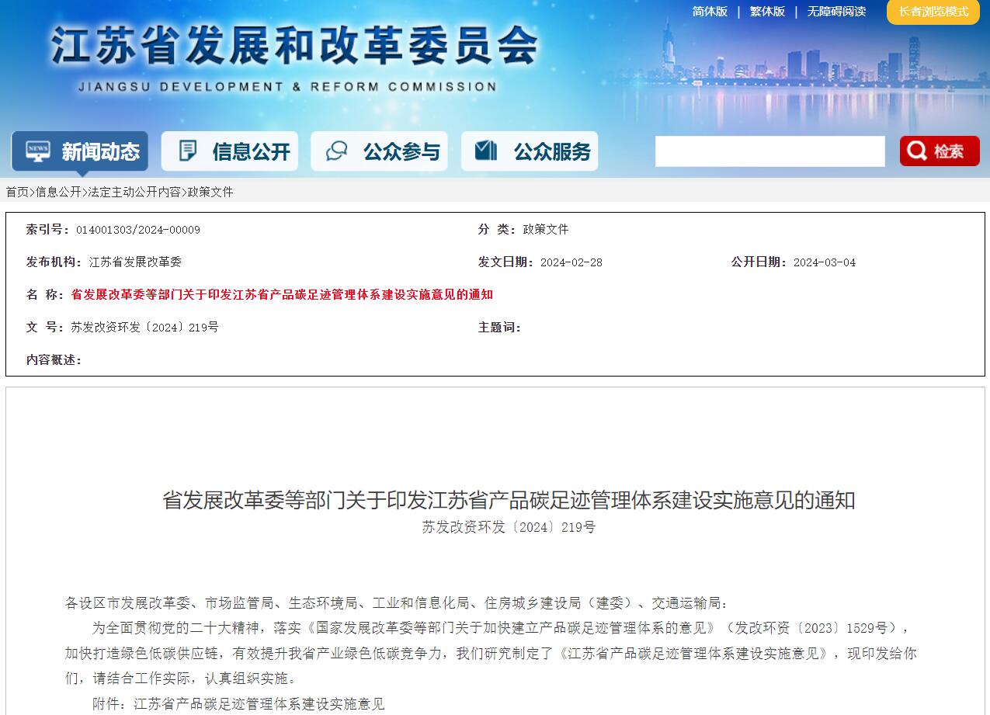The width and height of the screenshot is (990, 715).
Task: Go to 信息公开 in the breadcrumb
Action: pyautogui.click(x=58, y=192)
